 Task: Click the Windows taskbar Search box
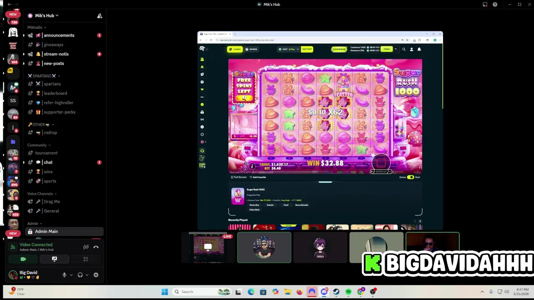click(202, 292)
